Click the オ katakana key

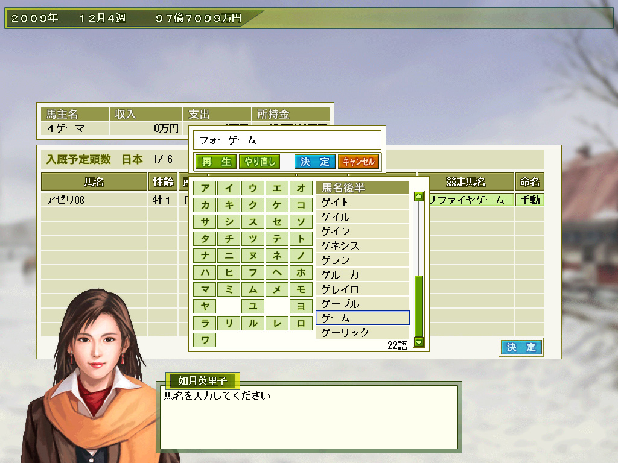coord(301,188)
